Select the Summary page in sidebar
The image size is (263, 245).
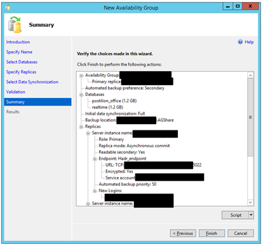pos(37,102)
